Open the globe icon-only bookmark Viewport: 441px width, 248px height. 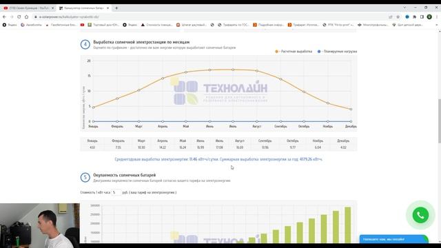(x=212, y=25)
